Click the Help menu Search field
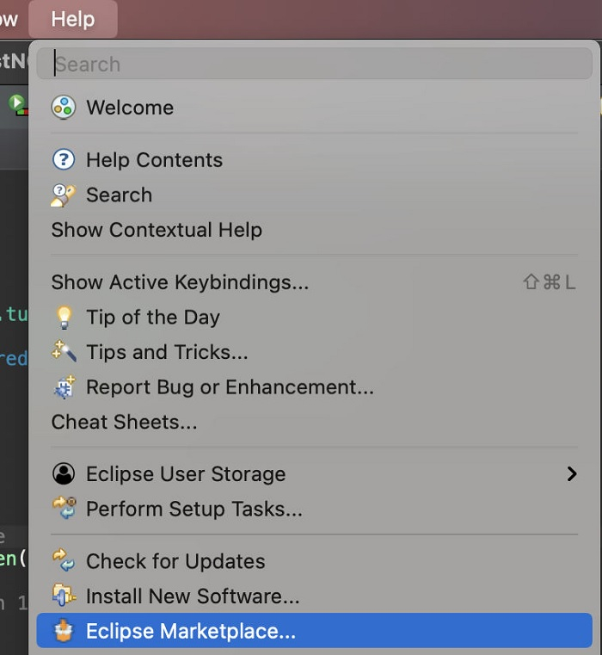 pos(314,65)
